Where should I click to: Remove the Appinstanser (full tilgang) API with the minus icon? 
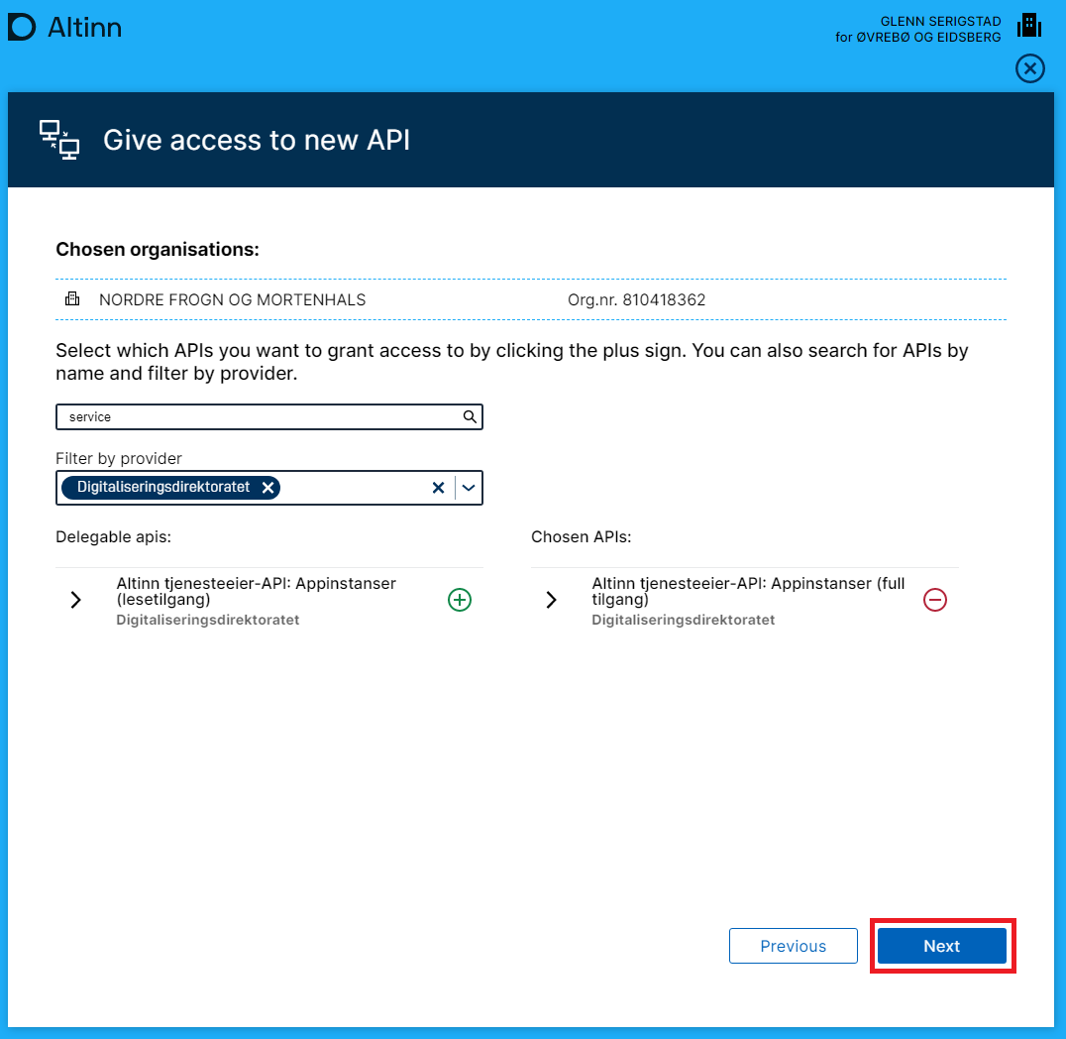tap(935, 600)
